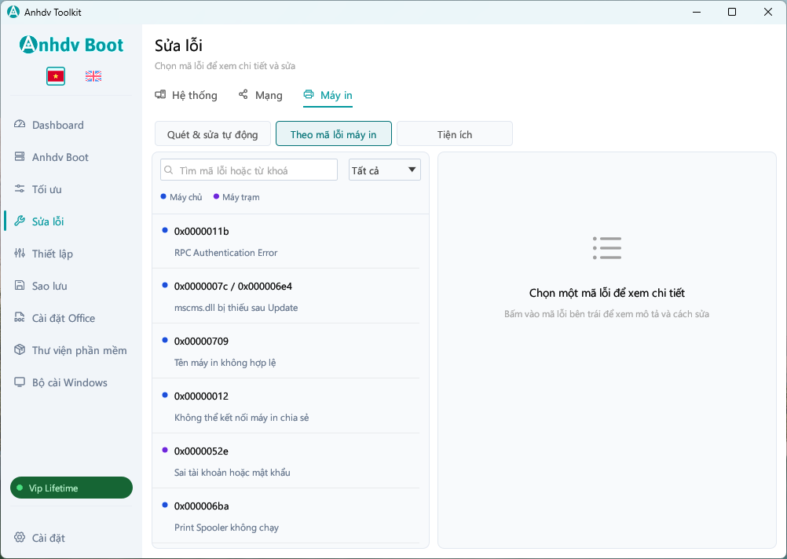This screenshot has width=787, height=559.
Task: Click the Thiết lập equalizer icon
Action: point(20,253)
